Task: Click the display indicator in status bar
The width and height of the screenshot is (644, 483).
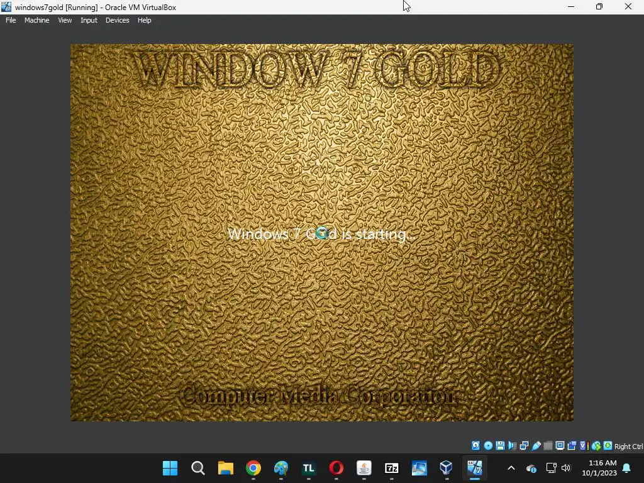Action: click(560, 446)
